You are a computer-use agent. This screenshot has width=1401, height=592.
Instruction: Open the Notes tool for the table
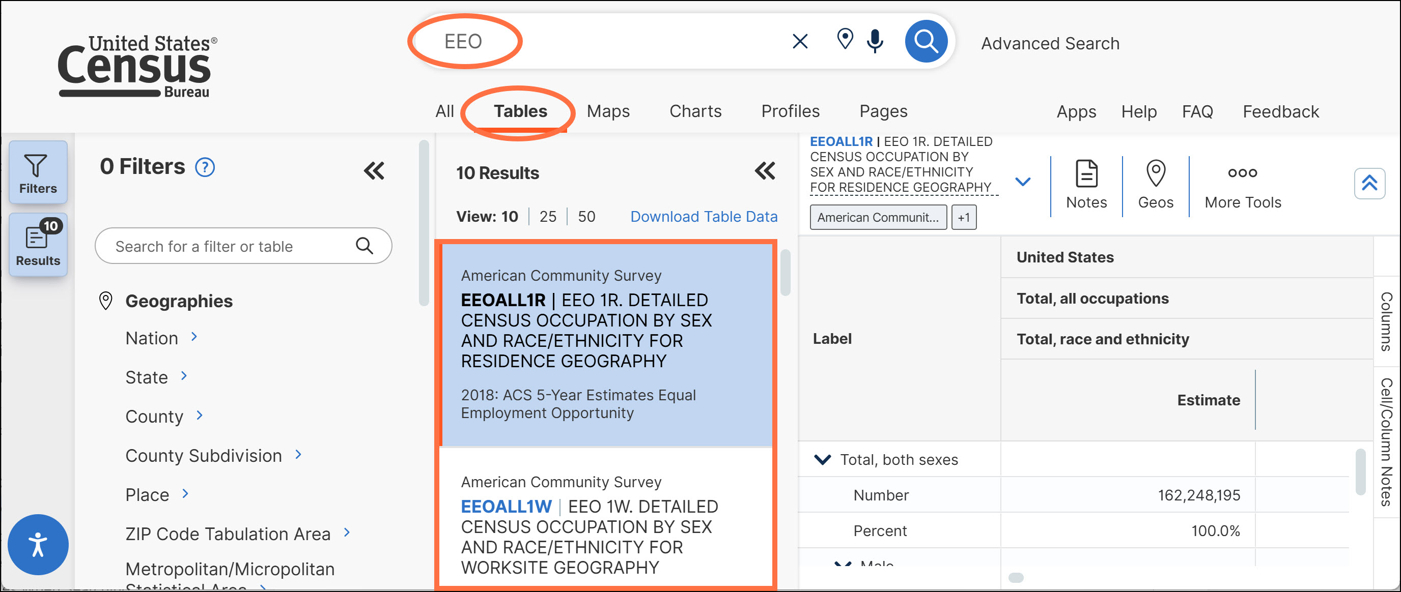click(x=1086, y=185)
